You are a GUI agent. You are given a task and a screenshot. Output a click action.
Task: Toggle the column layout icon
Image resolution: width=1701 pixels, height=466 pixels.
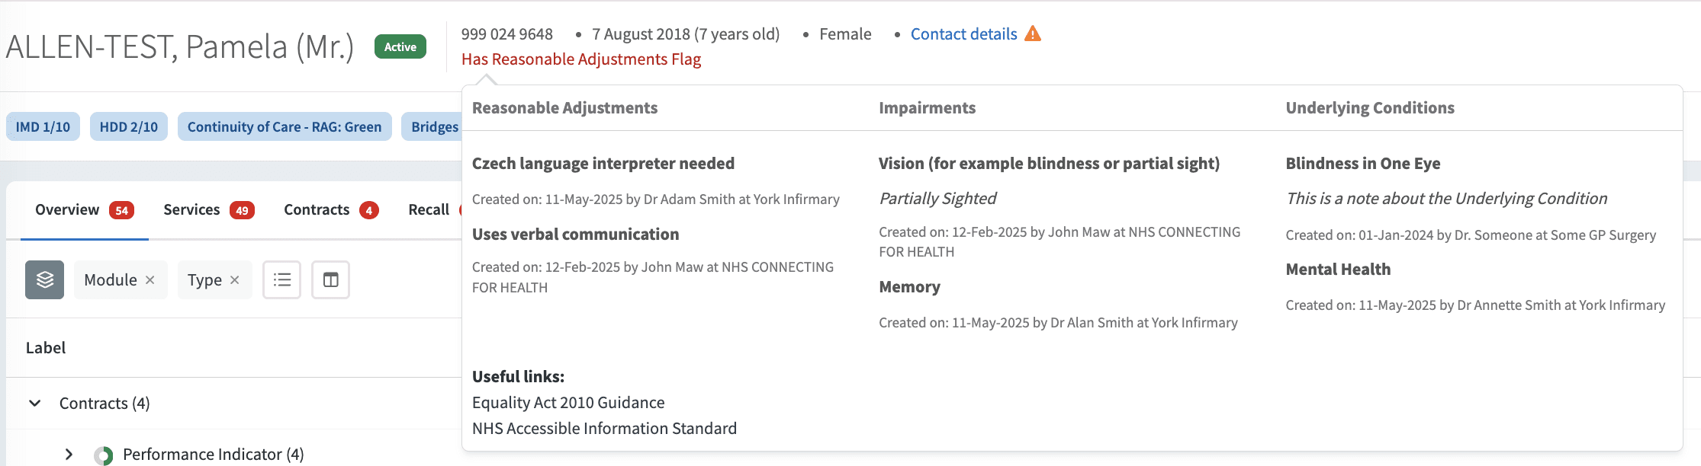pos(330,279)
